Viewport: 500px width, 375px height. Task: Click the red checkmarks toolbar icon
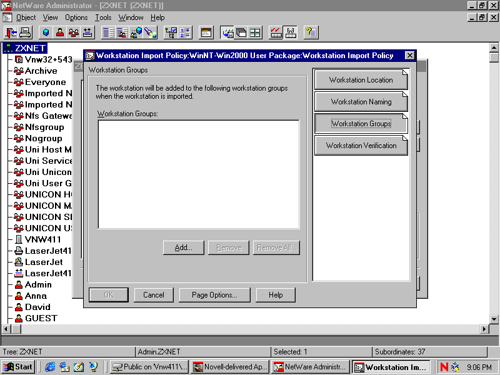276,32
